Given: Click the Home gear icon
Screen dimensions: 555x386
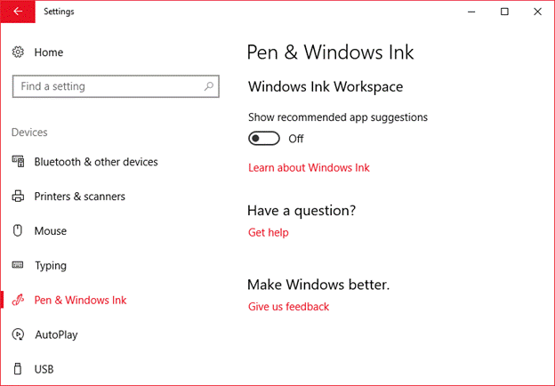Looking at the screenshot, I should click(18, 52).
